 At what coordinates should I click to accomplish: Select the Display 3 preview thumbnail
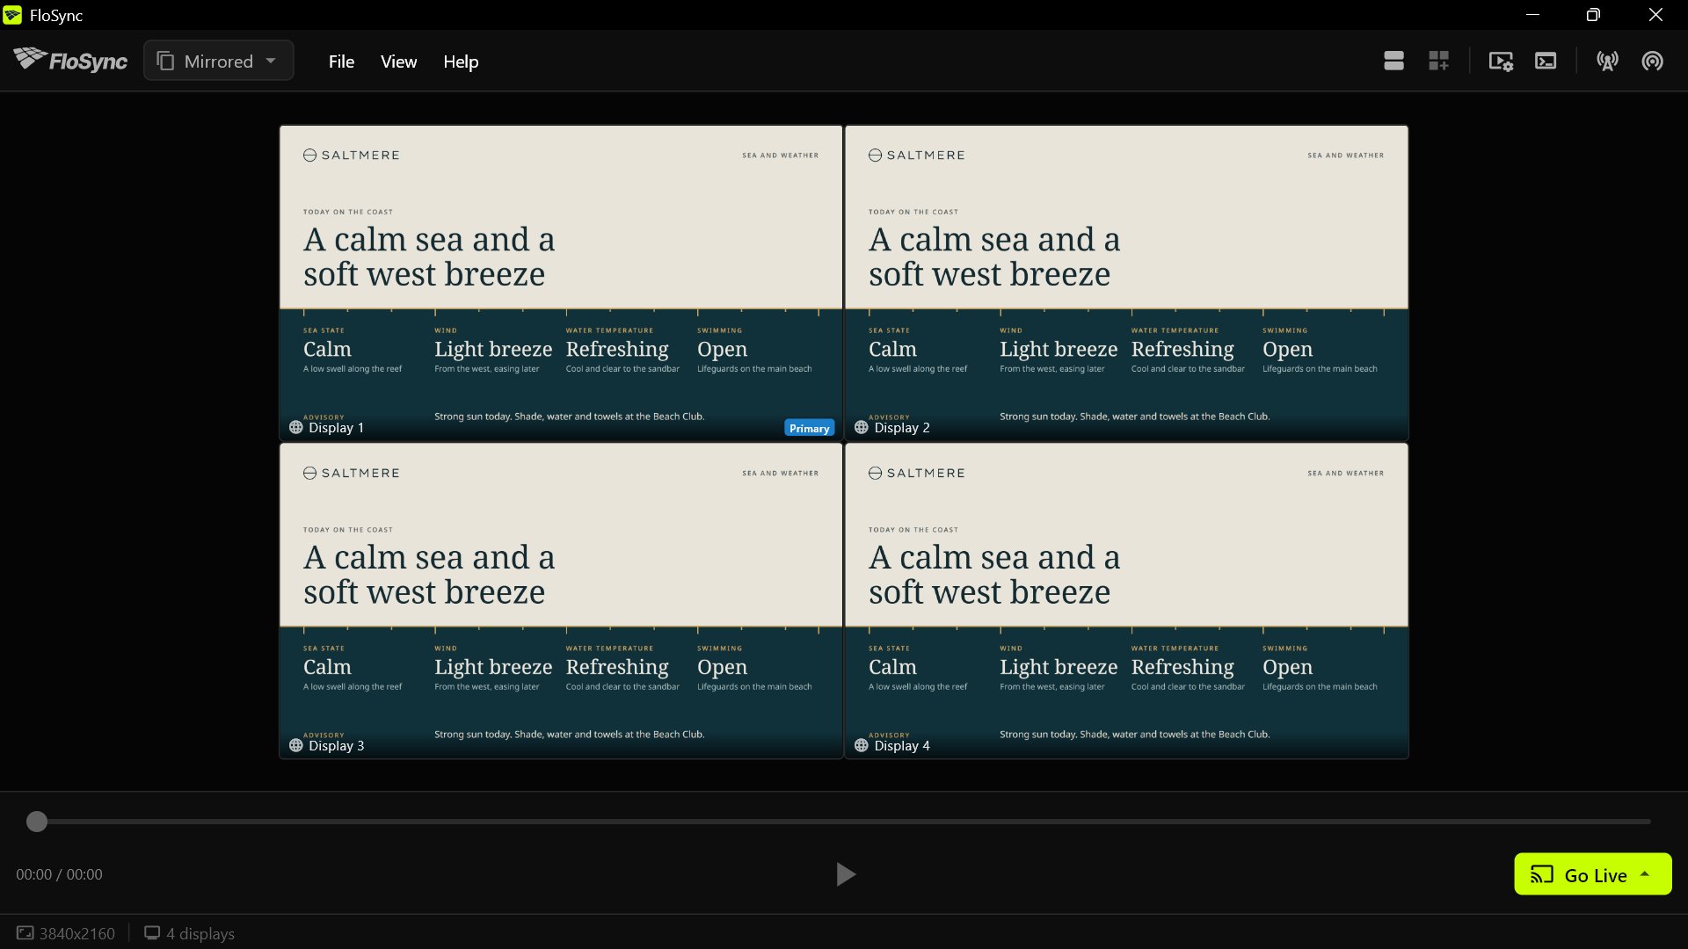561,600
